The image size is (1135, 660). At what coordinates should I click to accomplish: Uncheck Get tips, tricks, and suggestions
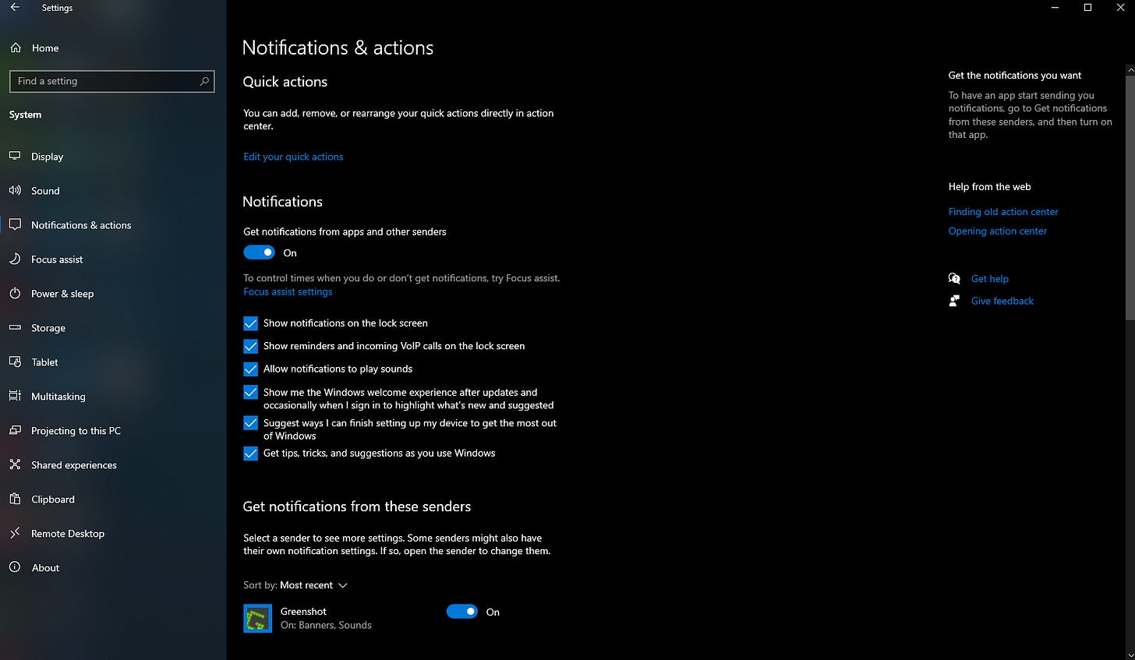(x=250, y=454)
